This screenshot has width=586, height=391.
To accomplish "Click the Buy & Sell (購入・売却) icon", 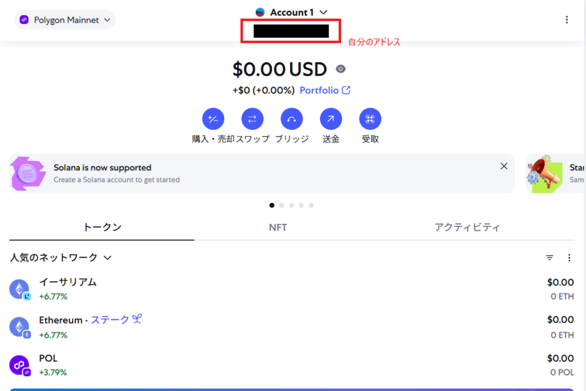I will pyautogui.click(x=213, y=119).
